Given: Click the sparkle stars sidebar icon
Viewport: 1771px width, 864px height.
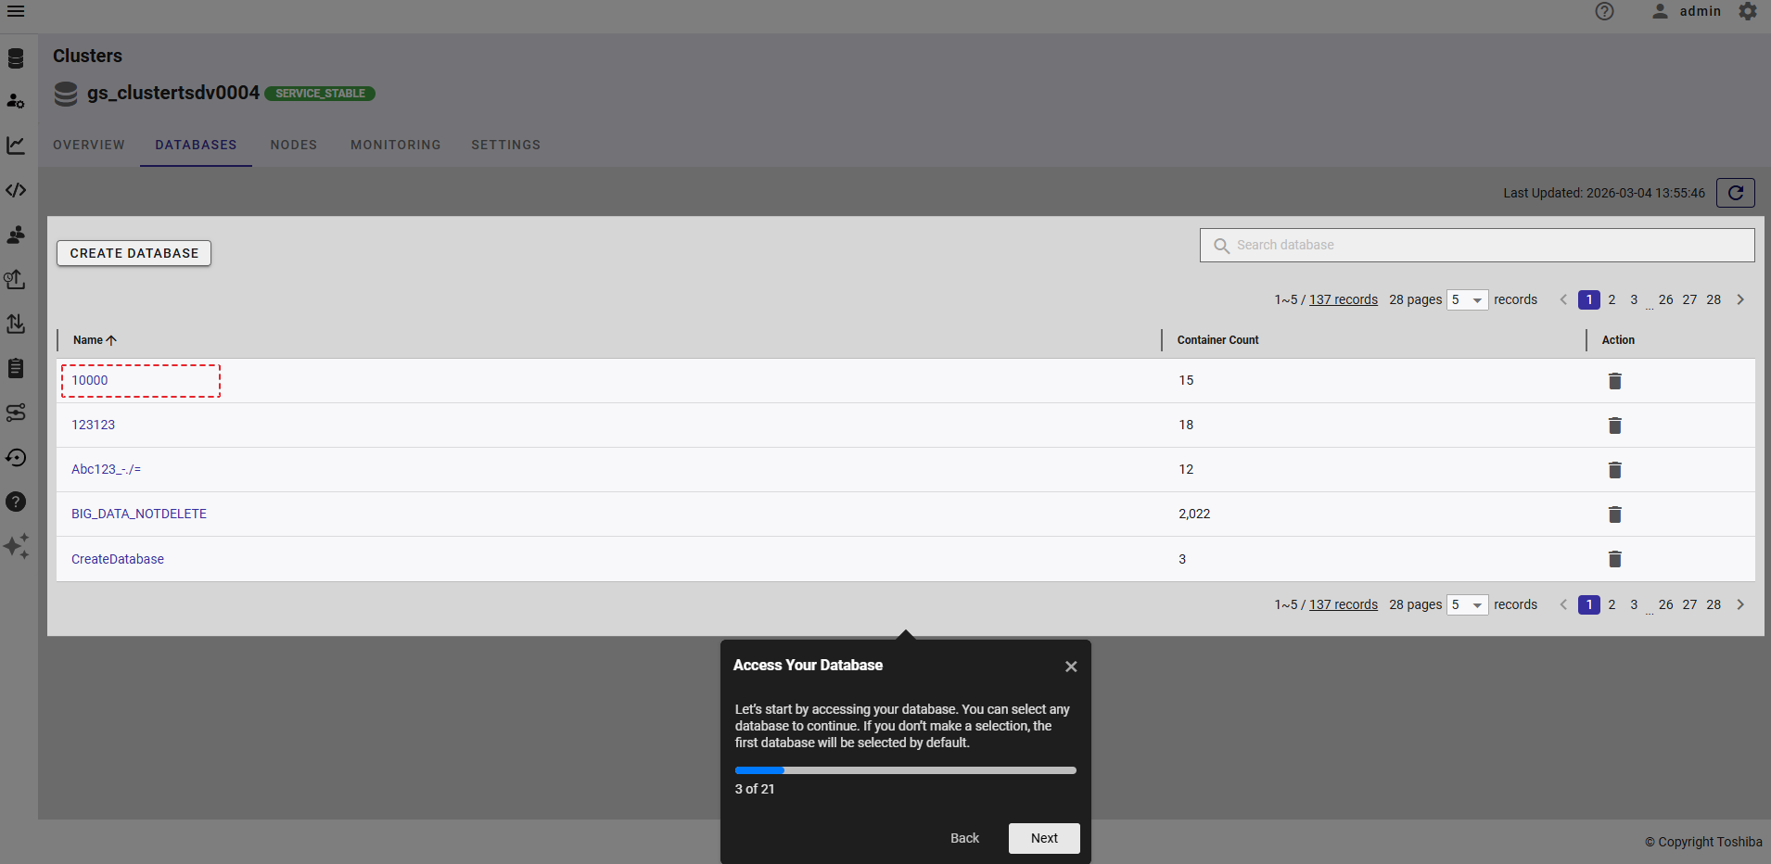Looking at the screenshot, I should point(16,546).
